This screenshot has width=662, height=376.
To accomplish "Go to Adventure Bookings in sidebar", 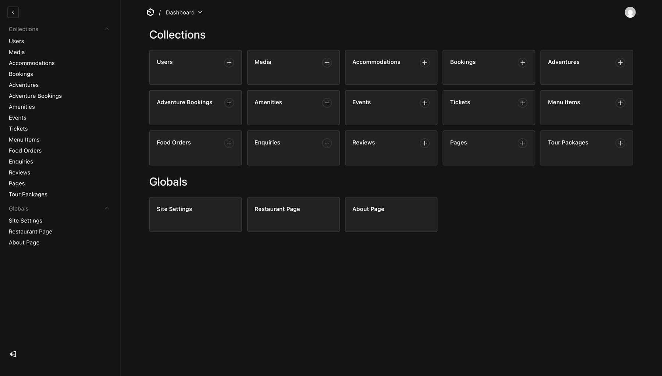I will click(x=35, y=96).
